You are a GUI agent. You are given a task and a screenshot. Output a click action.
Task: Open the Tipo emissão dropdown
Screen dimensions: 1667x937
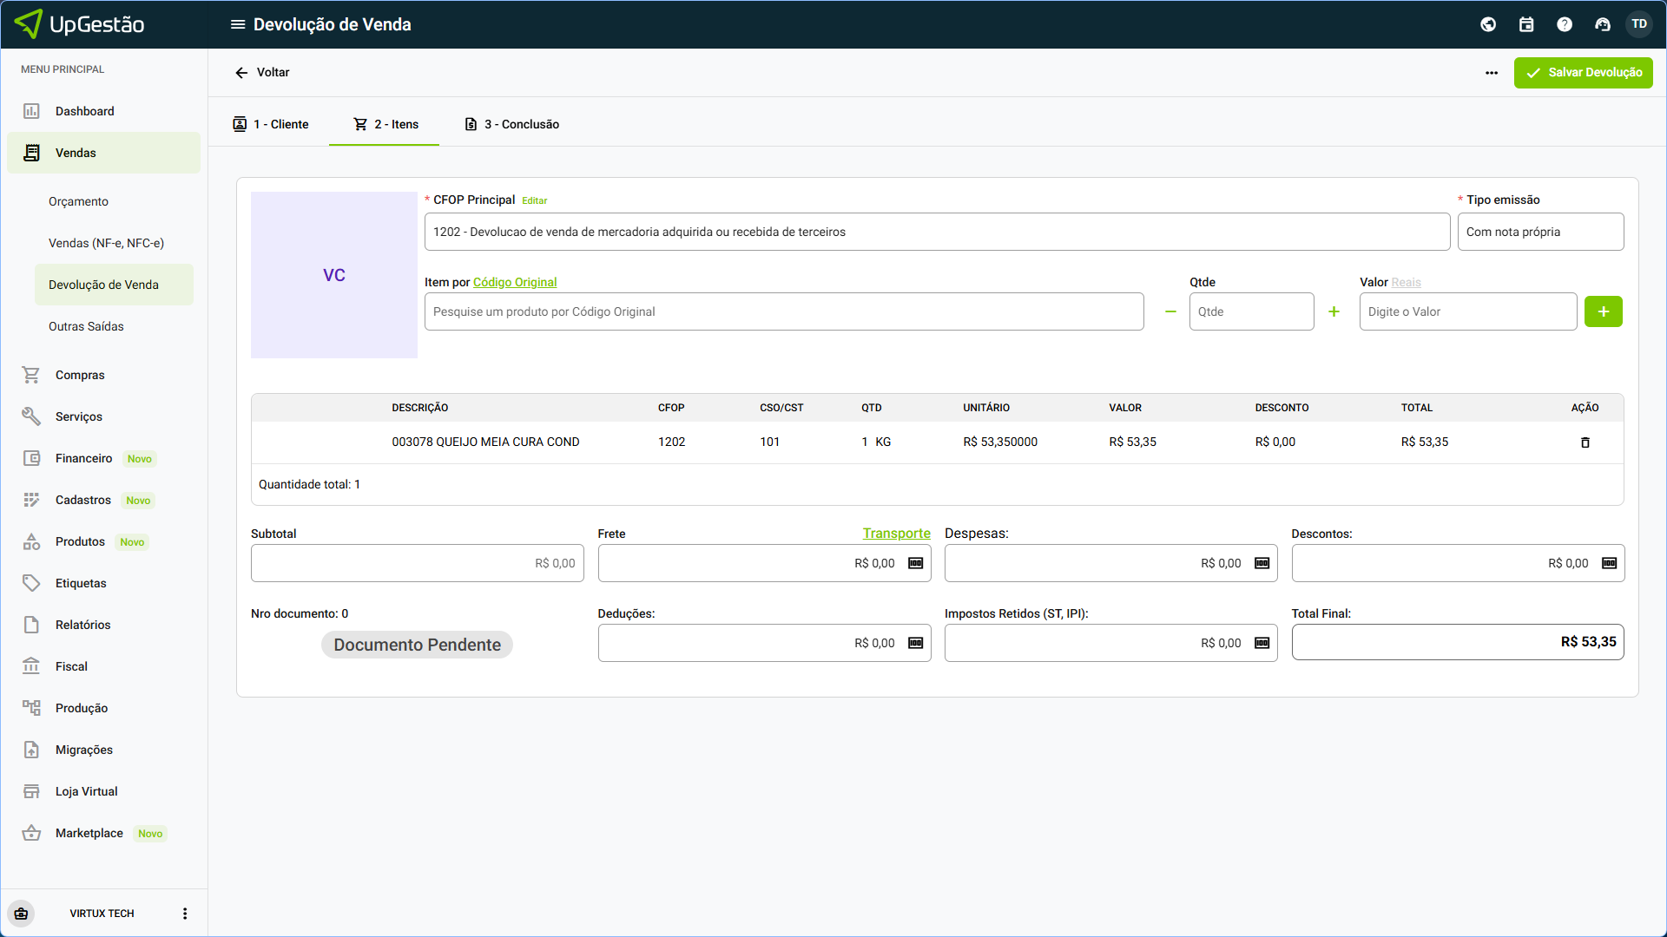point(1540,232)
